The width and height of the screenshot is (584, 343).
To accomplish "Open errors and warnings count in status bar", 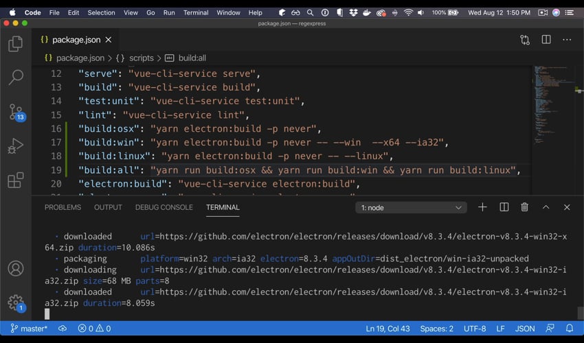I will coord(94,329).
